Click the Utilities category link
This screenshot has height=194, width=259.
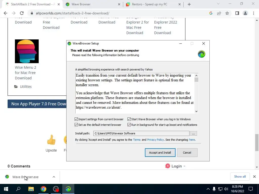click(x=26, y=87)
